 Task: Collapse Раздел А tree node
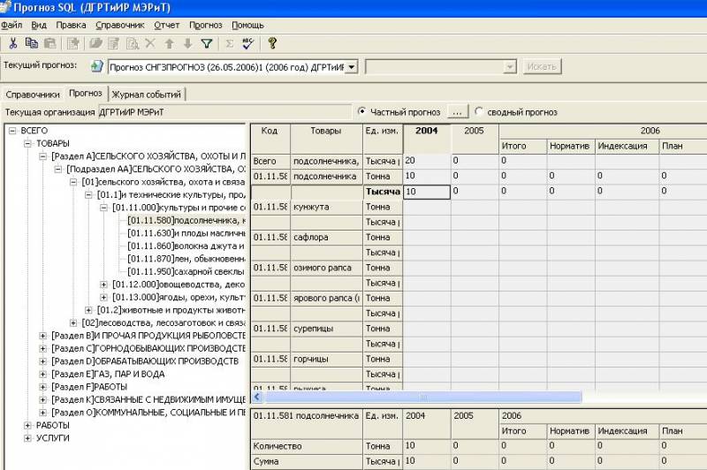[x=42, y=156]
